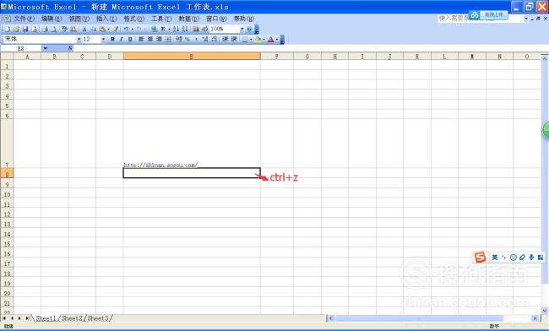Switch to the Sheet2 tab

click(x=73, y=318)
